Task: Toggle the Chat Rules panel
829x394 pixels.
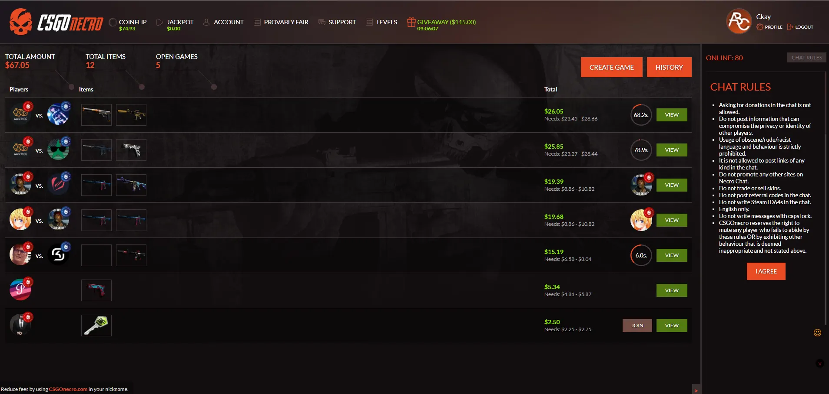Action: click(806, 58)
